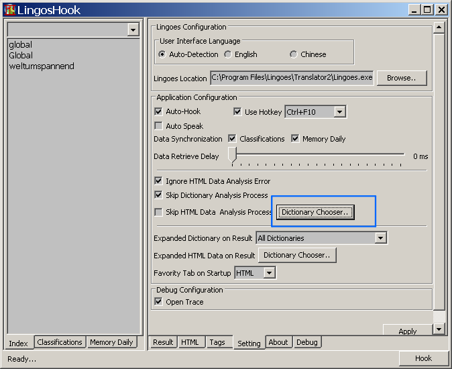Screen dimensions: 452x369
Task: Click the Data Retrieve Delay slider handle
Action: tap(232, 156)
